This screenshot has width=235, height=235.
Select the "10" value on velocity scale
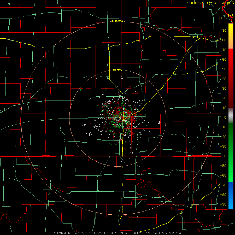tap(224, 108)
